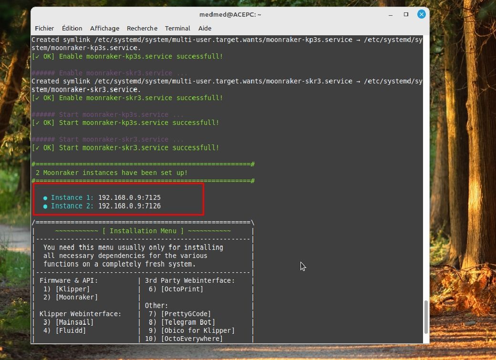This screenshot has width=496, height=360.
Task: Minimize the terminal window
Action: coord(391,15)
